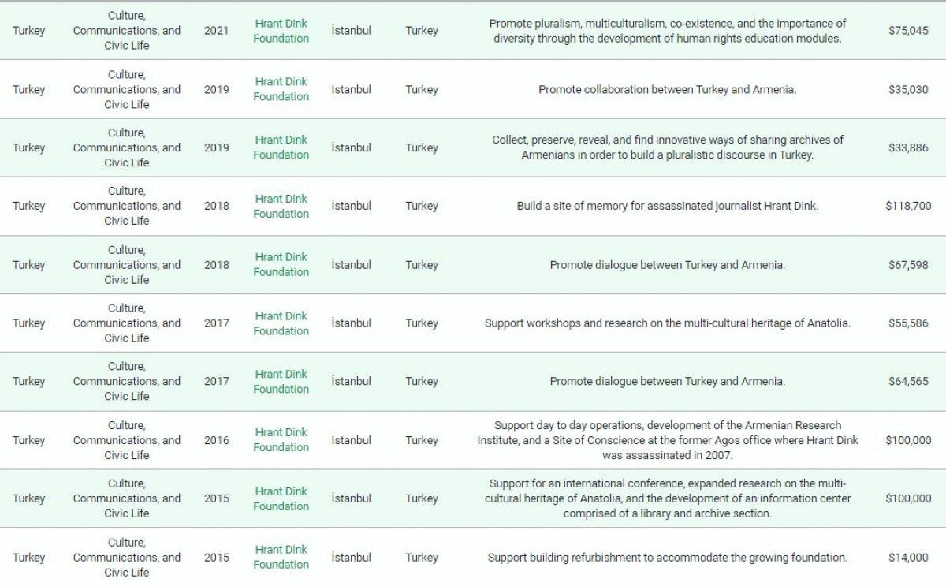The width and height of the screenshot is (946, 586).
Task: Open Hrant Dink Foundation link in $75,045 row
Action: pyautogui.click(x=281, y=31)
